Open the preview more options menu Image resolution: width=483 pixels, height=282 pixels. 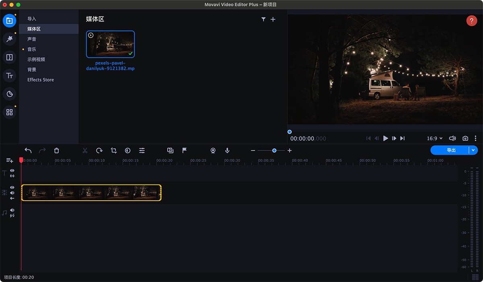click(475, 138)
